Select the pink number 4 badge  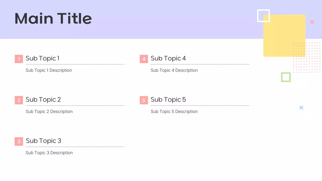coord(144,59)
